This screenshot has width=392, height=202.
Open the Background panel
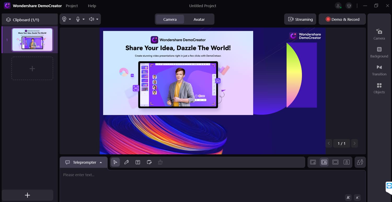coord(379,52)
